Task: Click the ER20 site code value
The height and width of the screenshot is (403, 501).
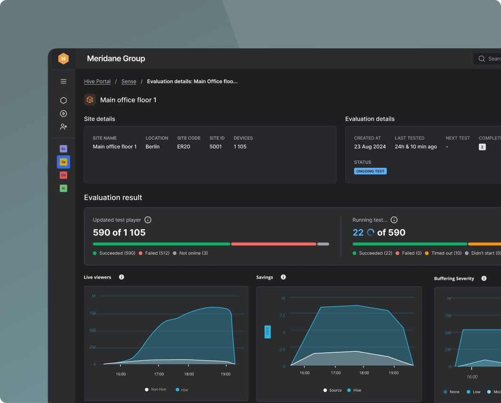Action: coord(183,147)
